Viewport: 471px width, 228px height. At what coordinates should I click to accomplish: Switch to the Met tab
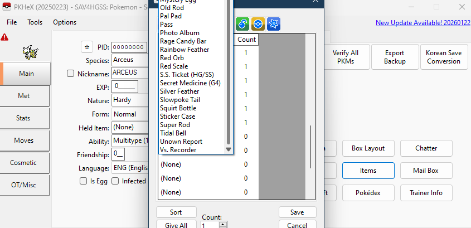(x=25, y=96)
